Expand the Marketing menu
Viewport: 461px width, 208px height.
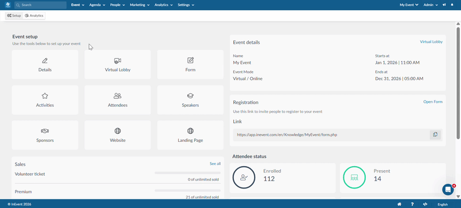(x=139, y=5)
